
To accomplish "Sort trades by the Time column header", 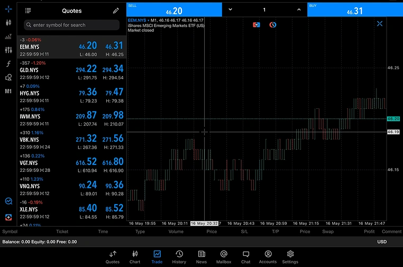I will point(103,232).
